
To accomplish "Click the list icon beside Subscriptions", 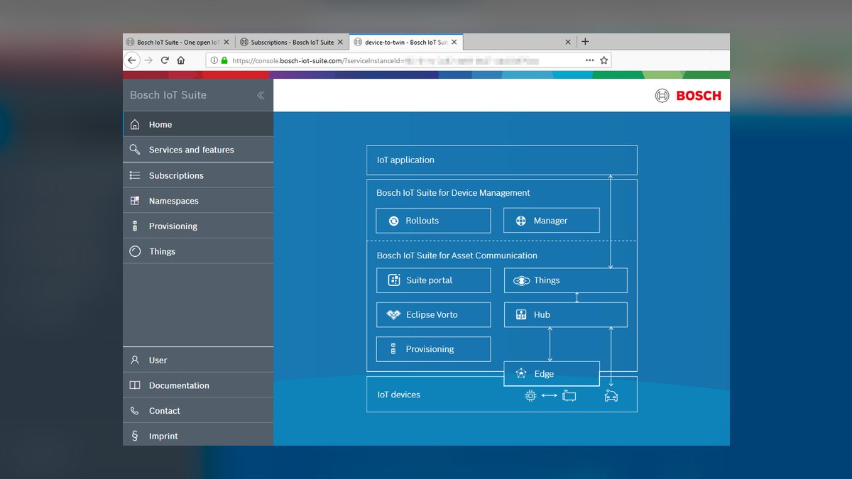I will [135, 175].
